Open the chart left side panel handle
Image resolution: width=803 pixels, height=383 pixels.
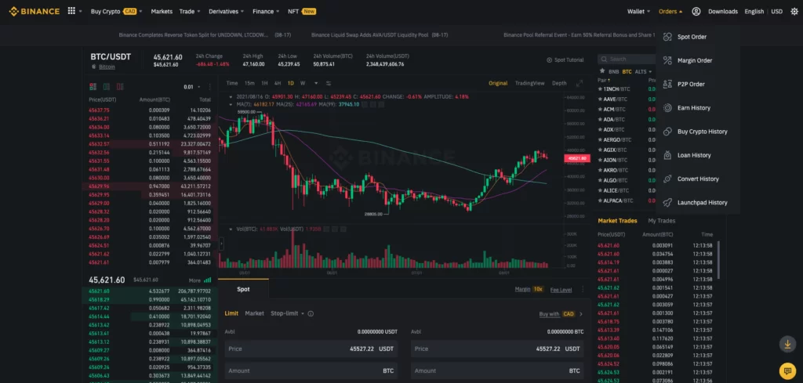click(221, 244)
